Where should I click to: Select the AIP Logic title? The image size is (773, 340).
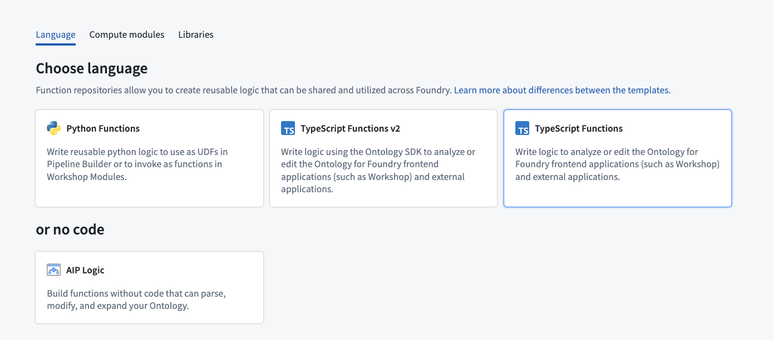coord(85,270)
